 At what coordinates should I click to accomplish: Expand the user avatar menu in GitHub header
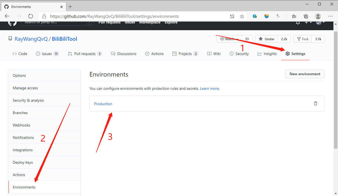[320, 23]
